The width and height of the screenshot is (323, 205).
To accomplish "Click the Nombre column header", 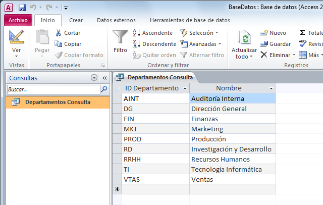I will [233, 88].
